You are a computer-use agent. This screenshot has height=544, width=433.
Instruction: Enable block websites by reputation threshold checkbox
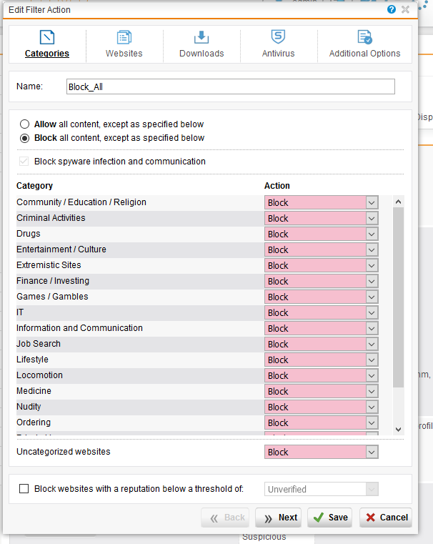pos(24,489)
